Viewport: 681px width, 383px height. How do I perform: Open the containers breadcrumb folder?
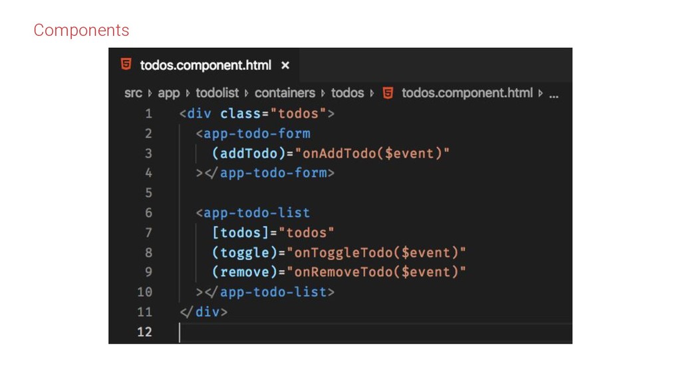[x=285, y=93]
